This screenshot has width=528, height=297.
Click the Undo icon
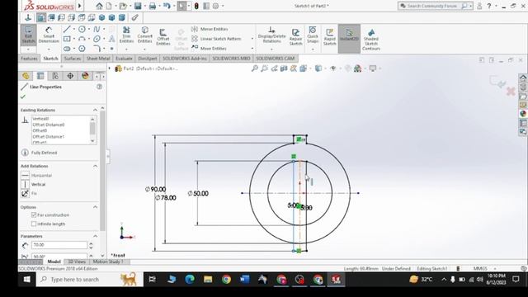pyautogui.click(x=167, y=6)
